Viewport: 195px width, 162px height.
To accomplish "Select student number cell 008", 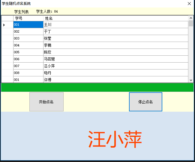I will pos(28,73).
